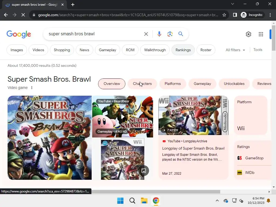Click the vertical page scrollbar thumb
276x207 pixels.
pyautogui.click(x=274, y=38)
